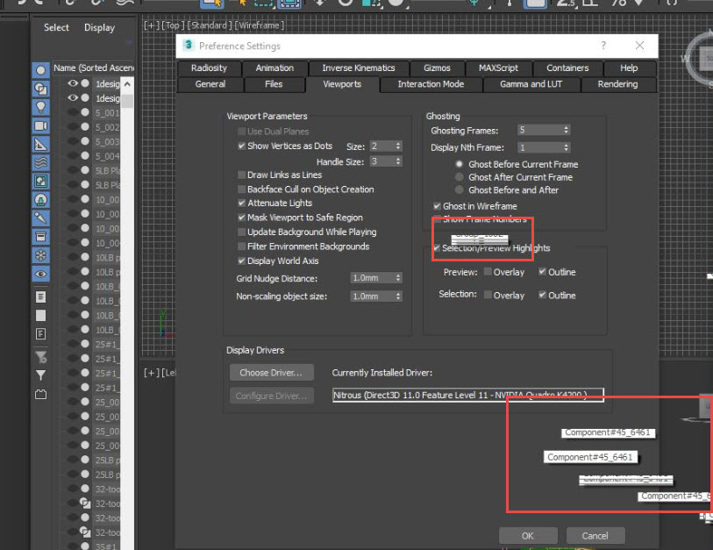Click the Choose Driver button
713x550 pixels.
(272, 373)
